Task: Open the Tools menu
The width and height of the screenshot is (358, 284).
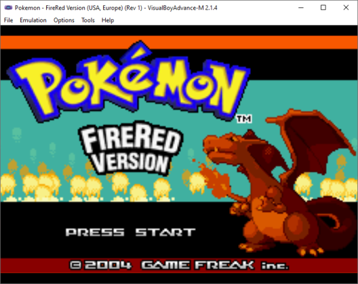Action: pos(88,20)
